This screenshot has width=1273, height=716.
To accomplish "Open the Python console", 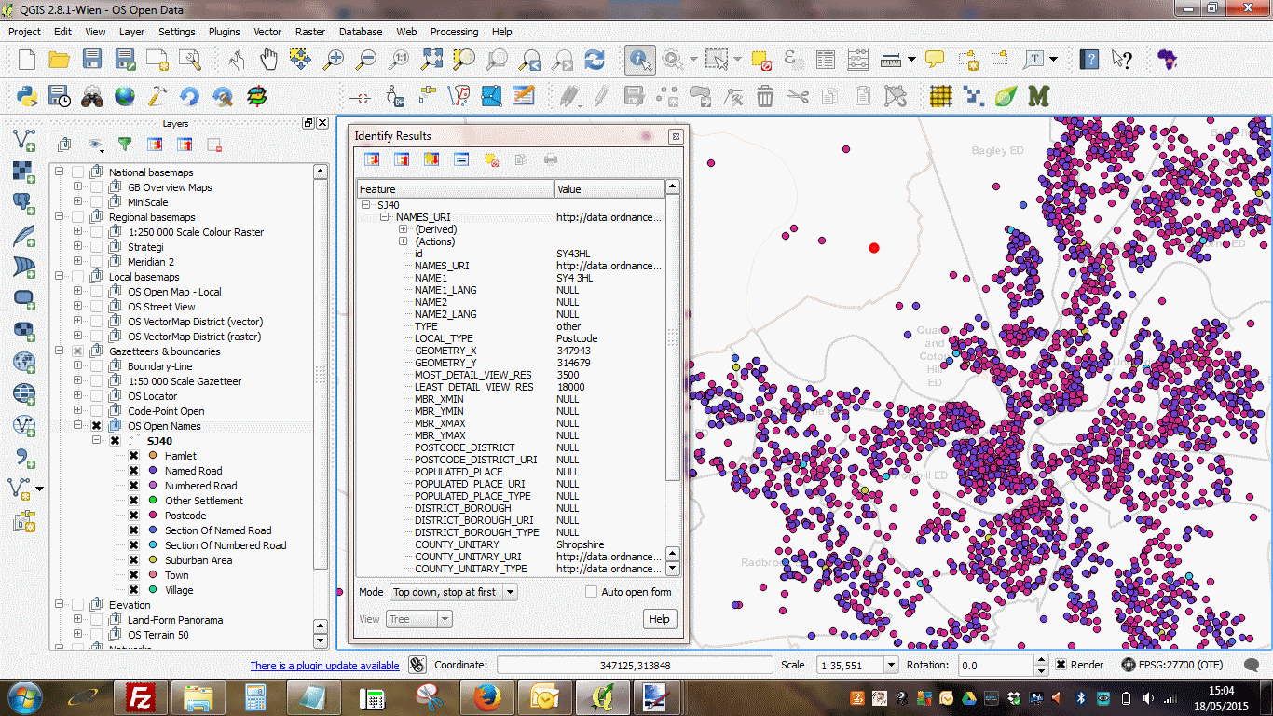I will tap(27, 95).
